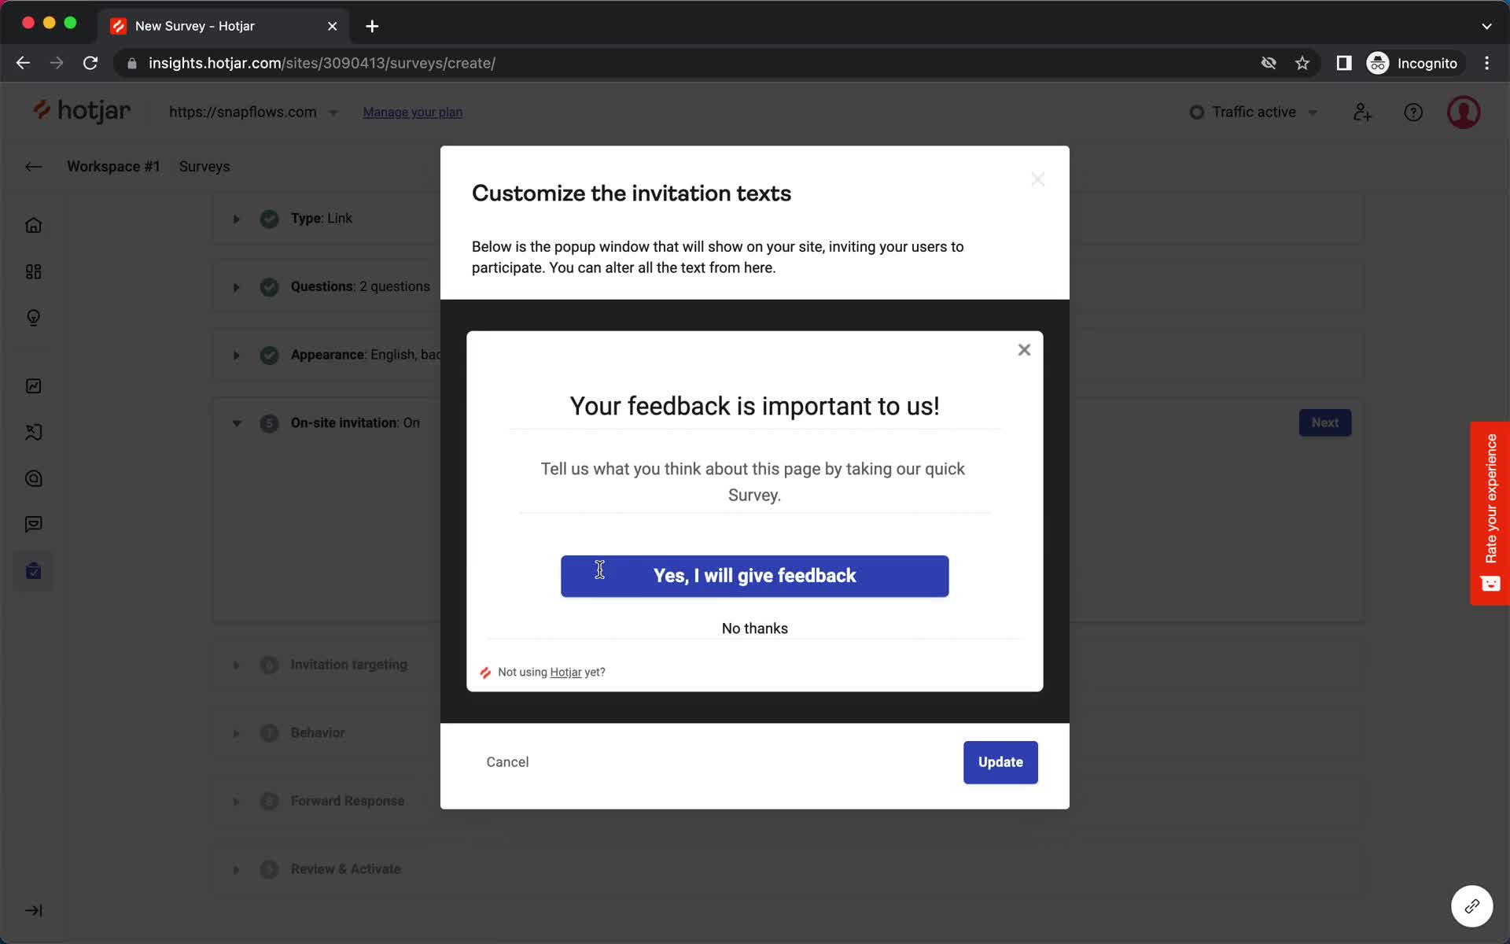This screenshot has width=1510, height=944.
Task: Click the Hotjar logo
Action: [x=82, y=112]
